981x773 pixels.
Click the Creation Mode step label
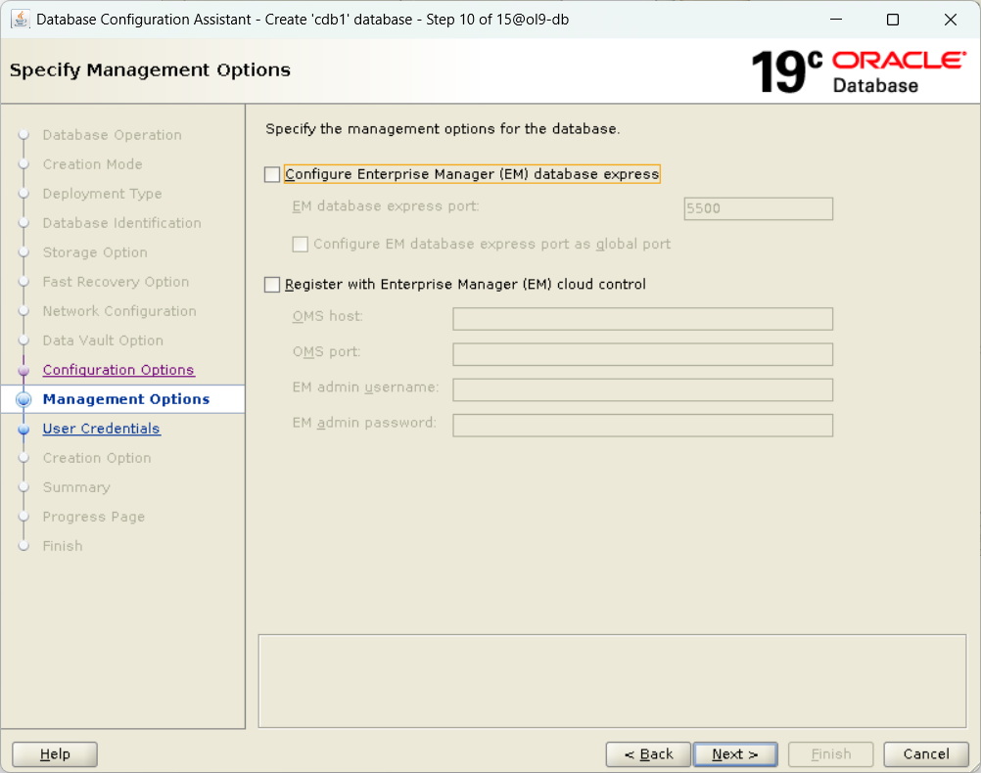(93, 164)
